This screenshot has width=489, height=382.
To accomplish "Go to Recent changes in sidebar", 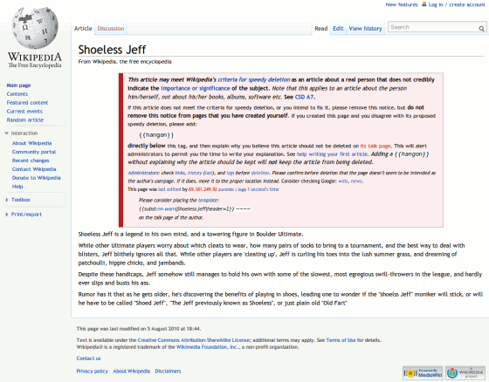I will tap(31, 160).
